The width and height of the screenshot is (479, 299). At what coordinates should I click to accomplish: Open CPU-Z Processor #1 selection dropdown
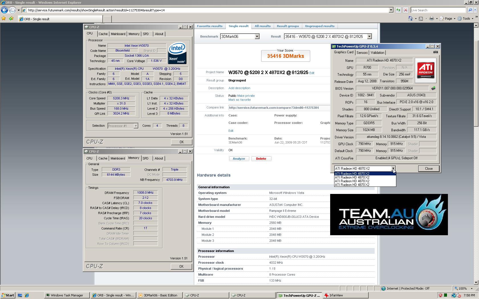point(136,126)
